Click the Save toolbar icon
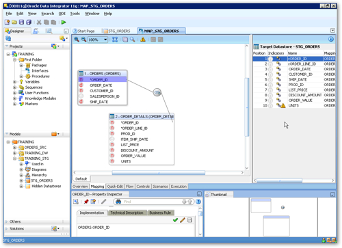This screenshot has width=342, height=248. 21,22
